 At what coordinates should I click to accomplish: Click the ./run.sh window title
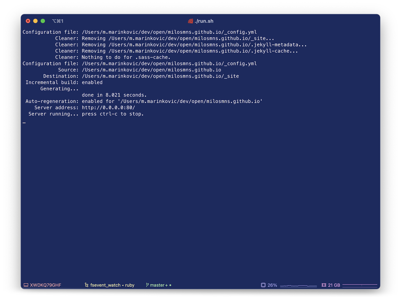point(204,21)
